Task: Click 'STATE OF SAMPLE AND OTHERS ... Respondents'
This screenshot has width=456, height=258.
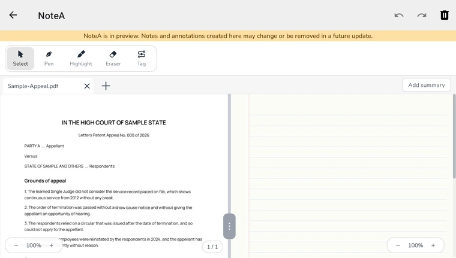Action: click(70, 166)
